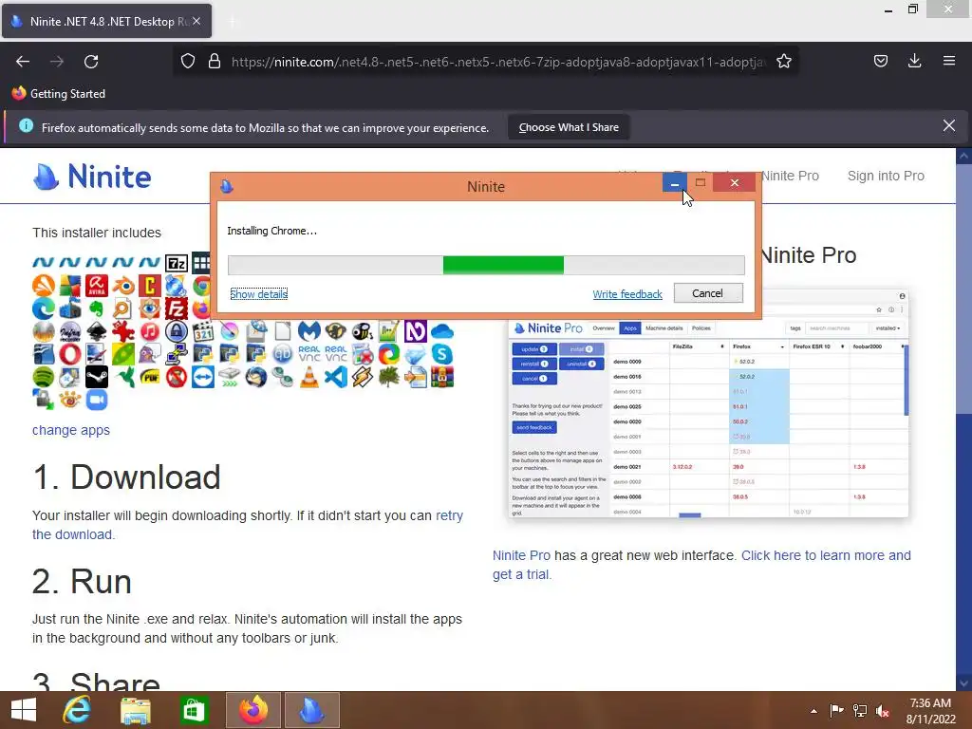Click the Choose What I Share button
The width and height of the screenshot is (972, 729).
(569, 127)
